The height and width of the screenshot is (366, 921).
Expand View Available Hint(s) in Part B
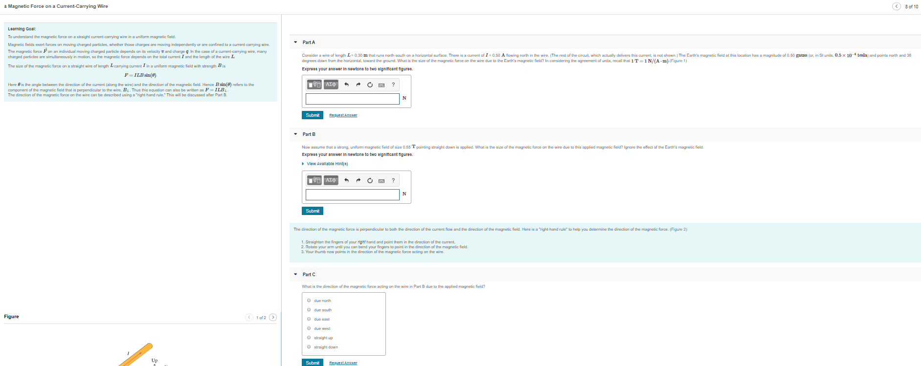coord(325,164)
